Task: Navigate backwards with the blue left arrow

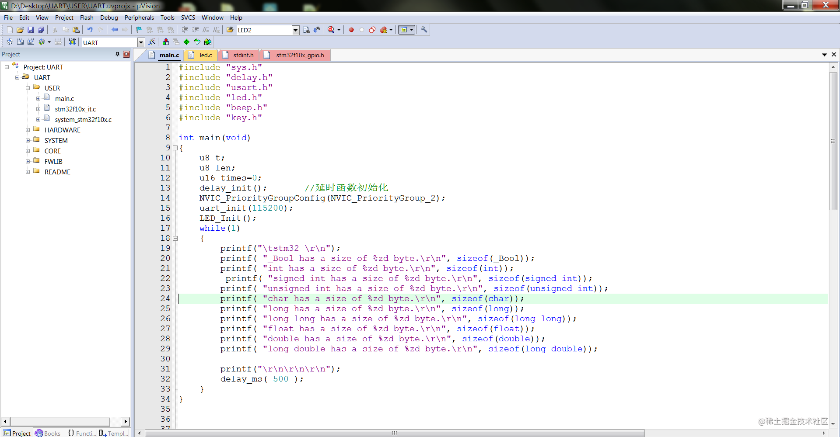Action: pos(115,30)
